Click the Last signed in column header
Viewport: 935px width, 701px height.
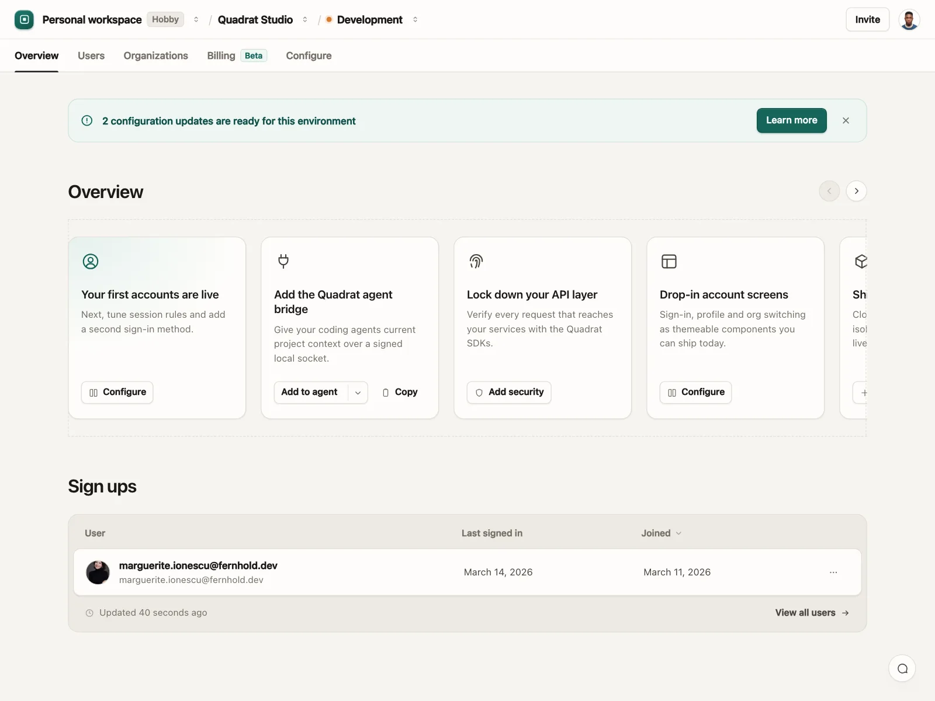click(492, 533)
